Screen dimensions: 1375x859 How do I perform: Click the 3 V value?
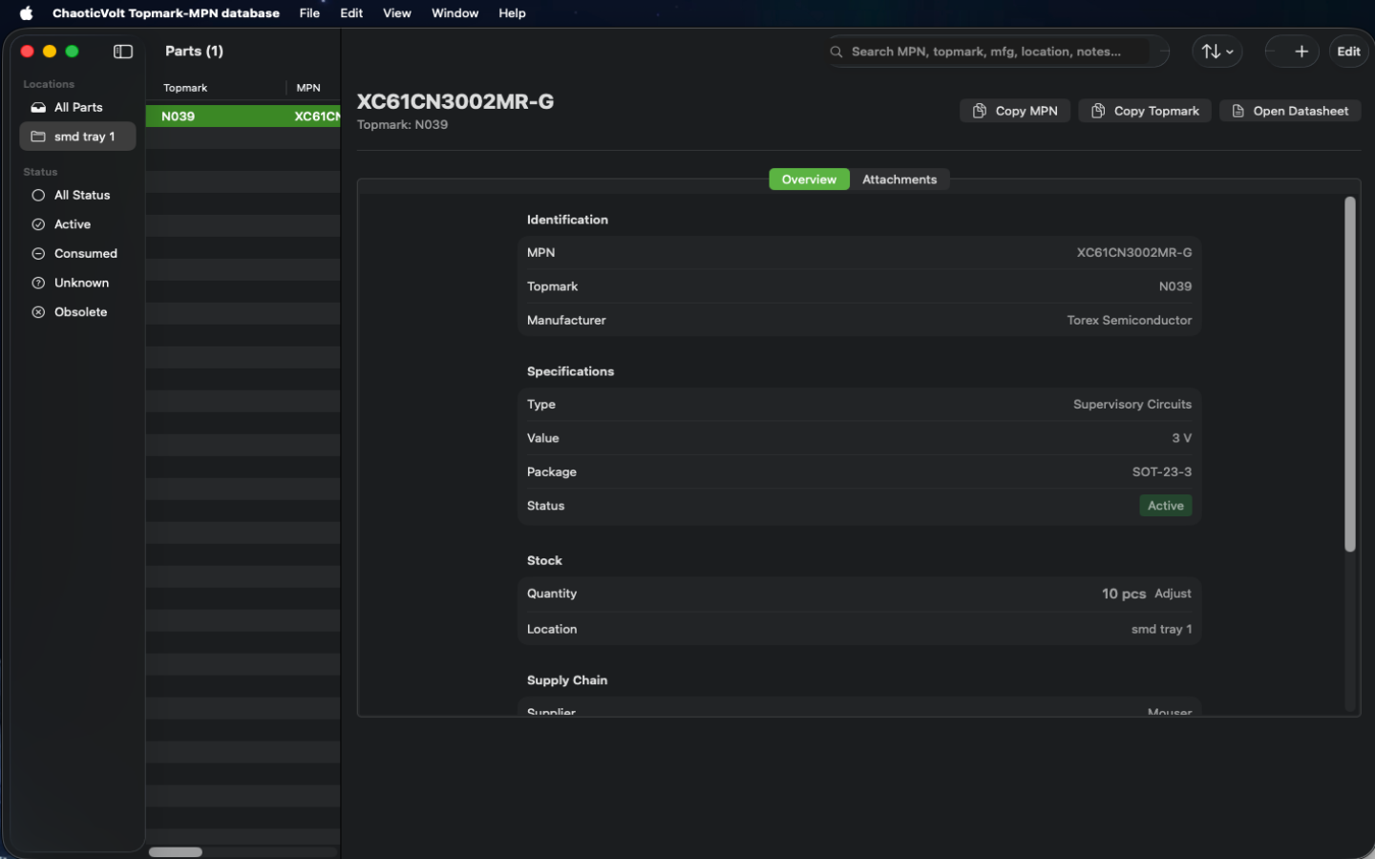1182,438
